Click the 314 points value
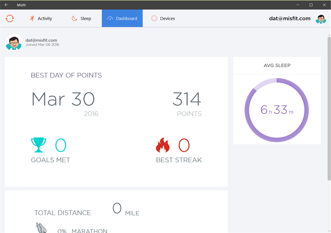This screenshot has width=331, height=233. (187, 99)
